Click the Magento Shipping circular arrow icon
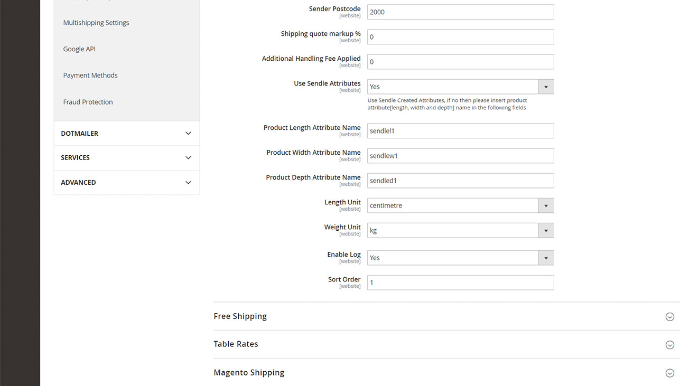The height and width of the screenshot is (386, 680). [669, 373]
